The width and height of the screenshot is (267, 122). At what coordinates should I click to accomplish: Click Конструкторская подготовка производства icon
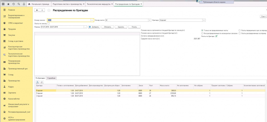pyautogui.click(x=5, y=48)
